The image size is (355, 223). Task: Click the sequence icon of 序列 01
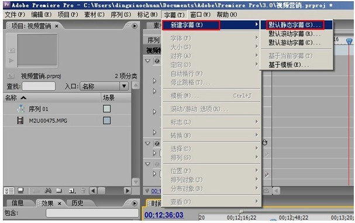point(20,109)
